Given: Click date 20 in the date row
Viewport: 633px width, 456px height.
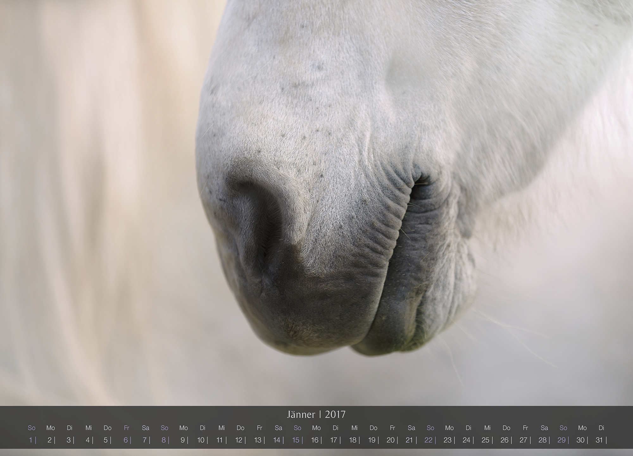Looking at the screenshot, I should (391, 440).
